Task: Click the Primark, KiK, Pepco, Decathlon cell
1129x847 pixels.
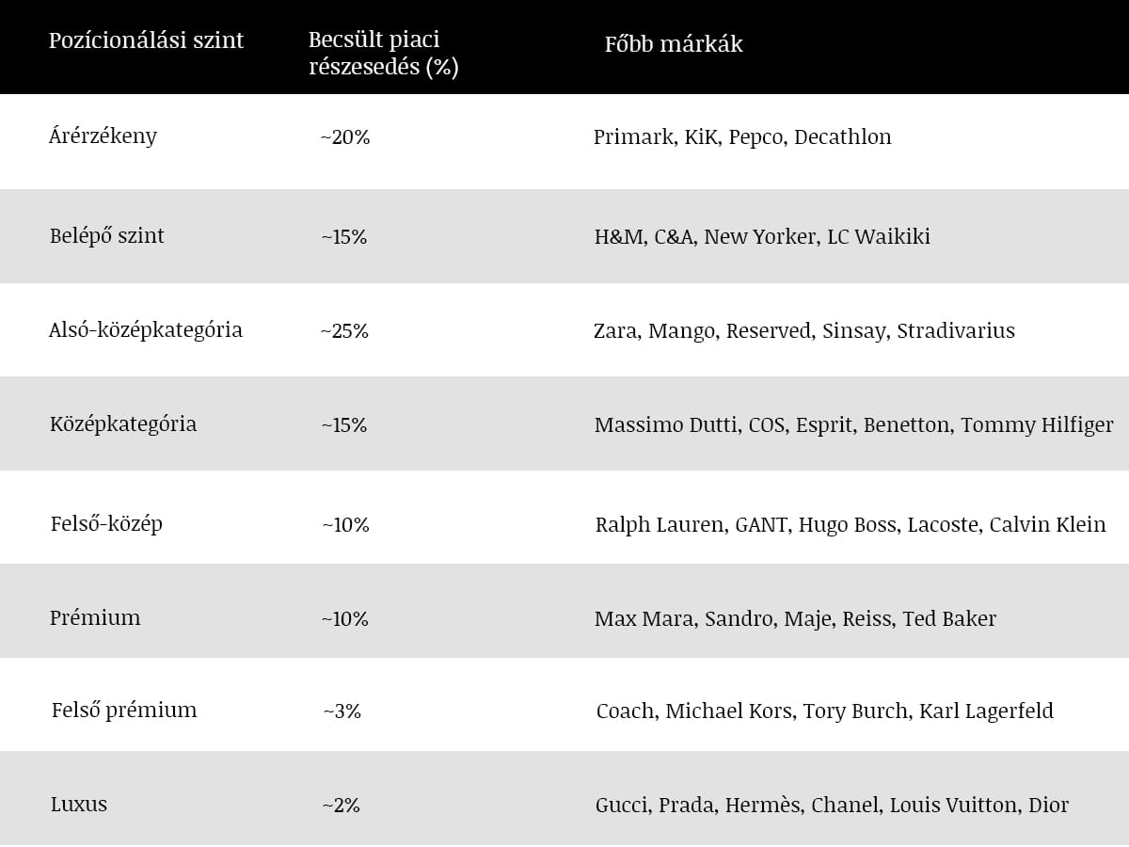Action: (x=742, y=137)
